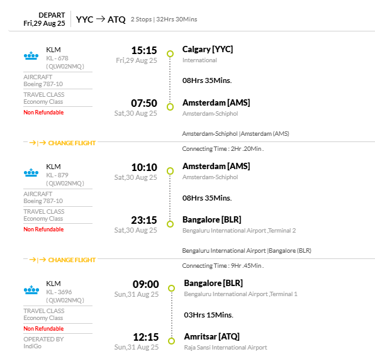
Task: Click the Calgary [YYC] airport name
Action: pos(208,49)
